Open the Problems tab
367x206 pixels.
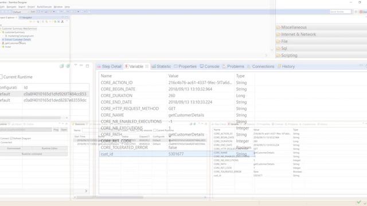233,66
